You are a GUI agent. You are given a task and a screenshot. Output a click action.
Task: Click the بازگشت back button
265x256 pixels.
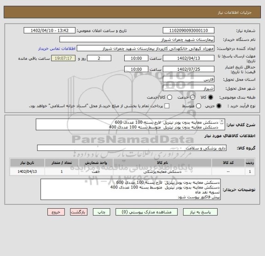(79, 212)
